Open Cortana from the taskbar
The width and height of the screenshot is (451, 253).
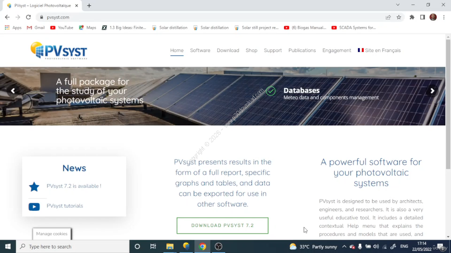pyautogui.click(x=137, y=246)
